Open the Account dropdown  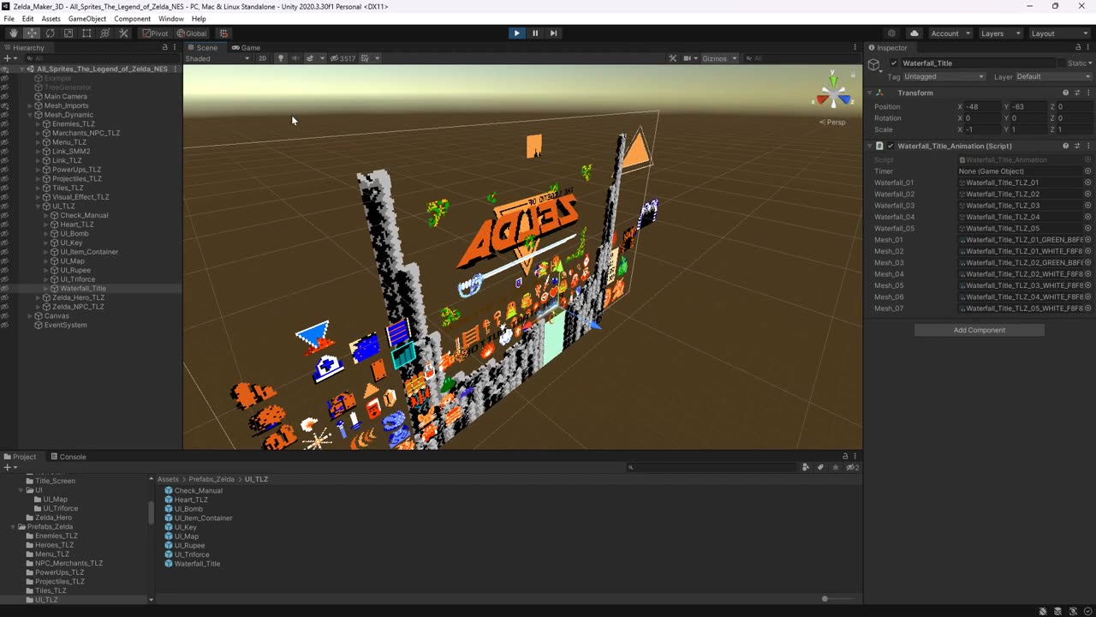[950, 33]
